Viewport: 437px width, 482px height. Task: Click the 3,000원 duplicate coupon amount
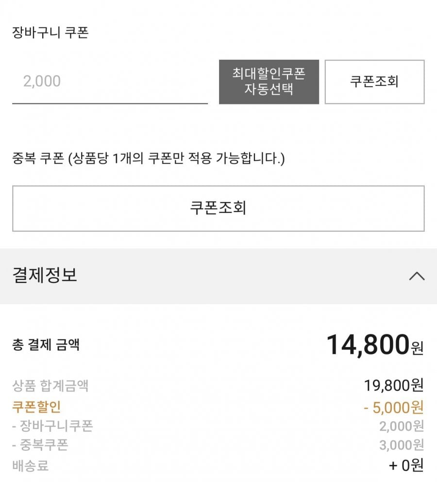pyautogui.click(x=401, y=445)
